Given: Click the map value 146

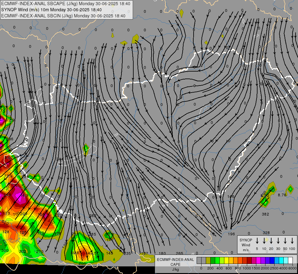Looking at the screenshot, I should [231, 196].
